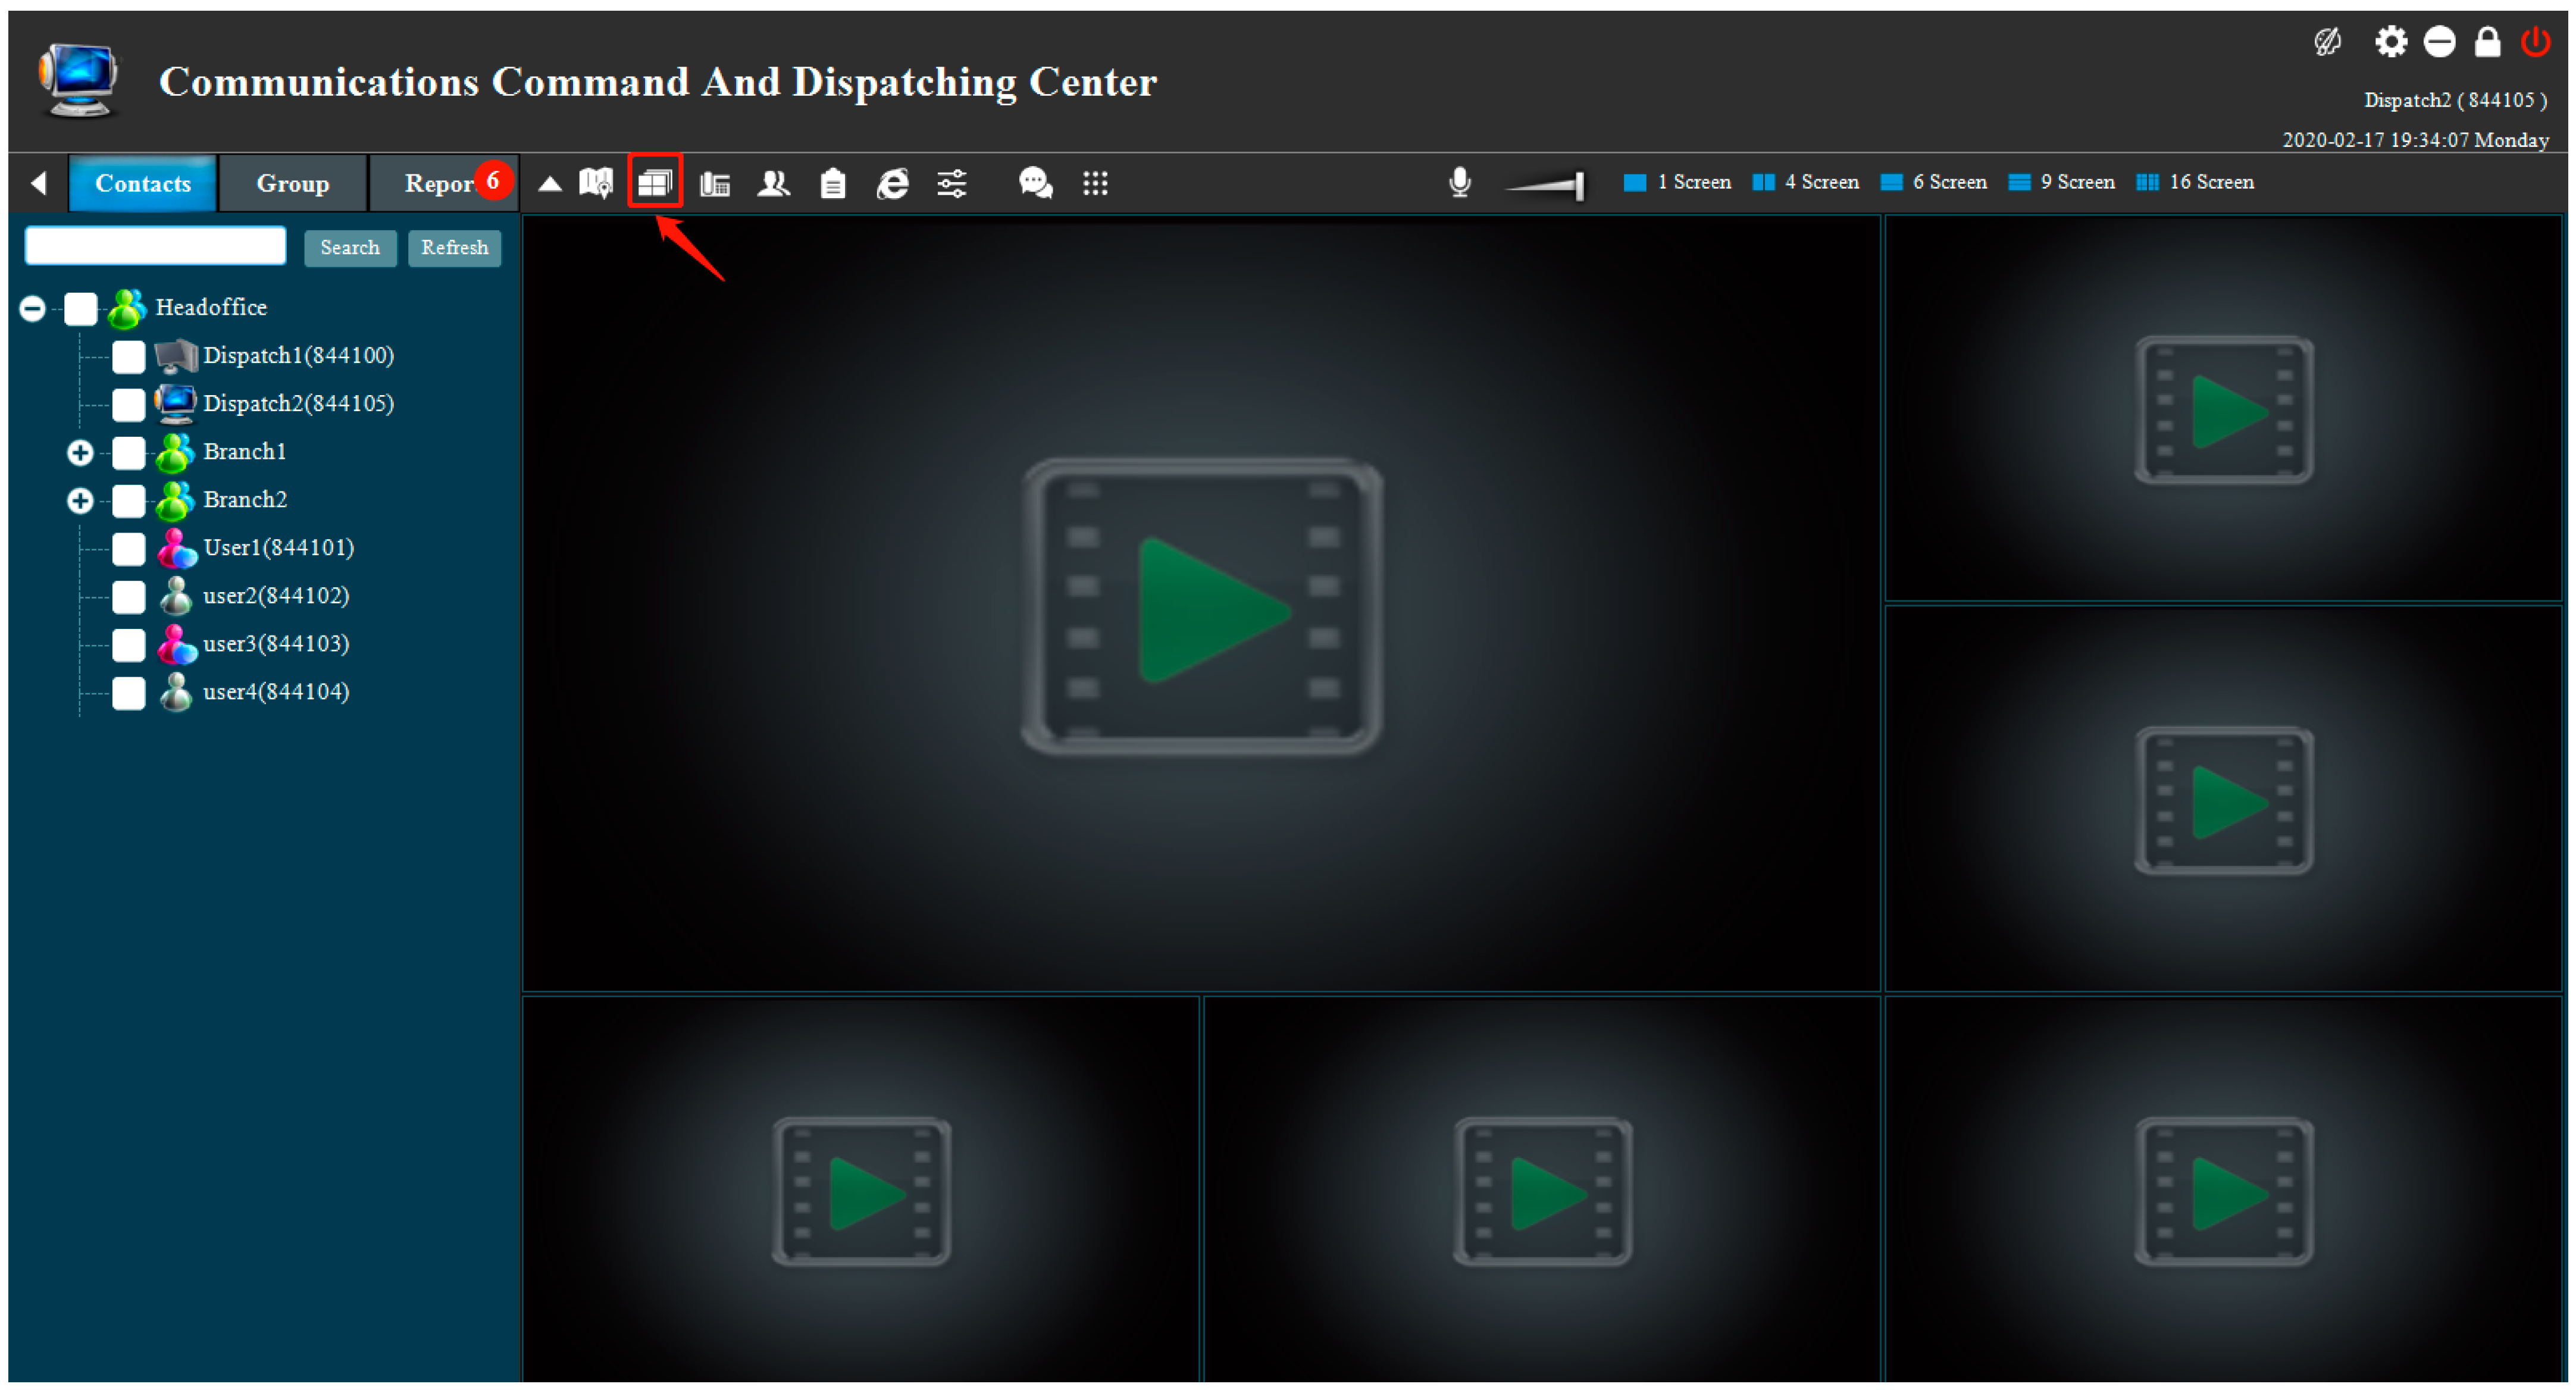Click the bottom-middle video pane
Viewport: 2576px width, 1390px height.
(1542, 1190)
